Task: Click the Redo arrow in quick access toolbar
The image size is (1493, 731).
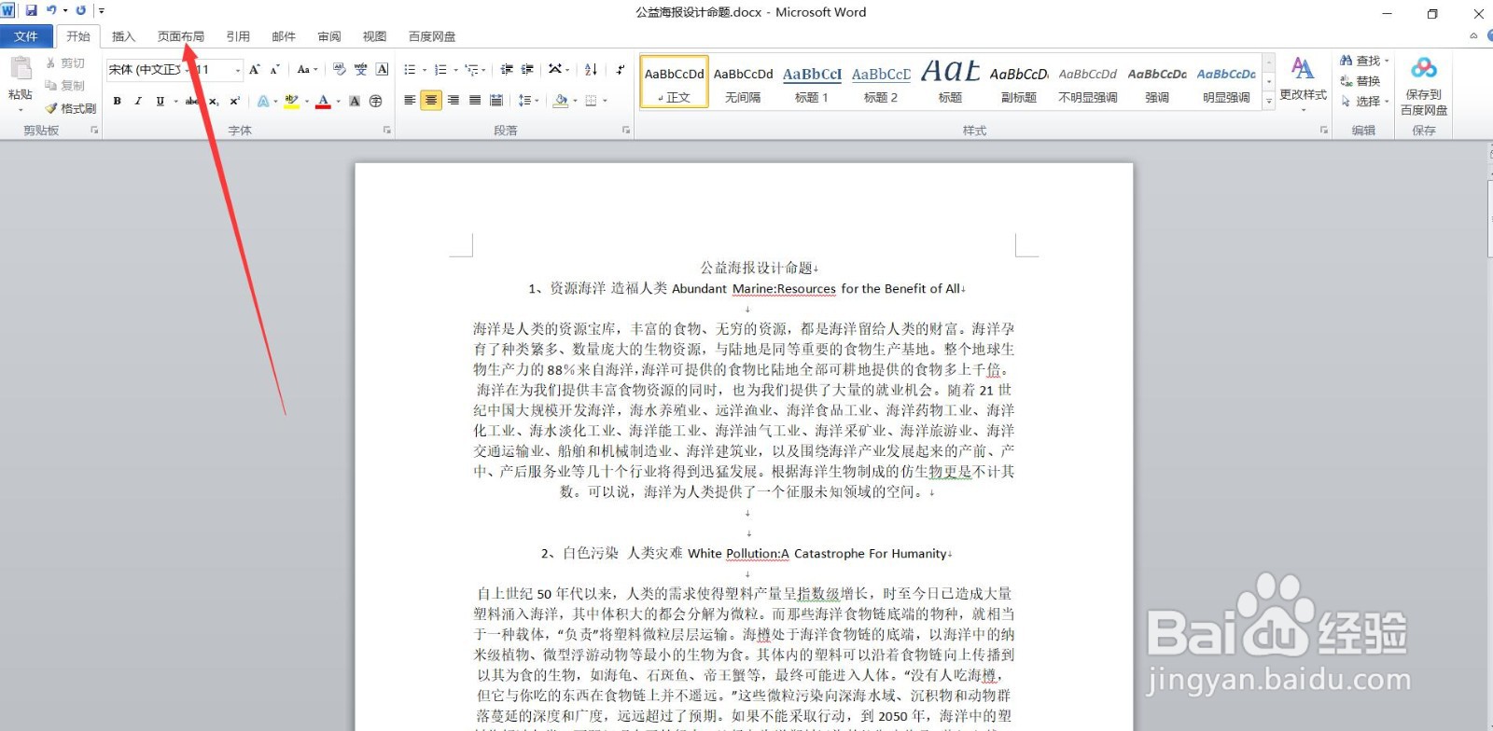Action: (x=81, y=10)
